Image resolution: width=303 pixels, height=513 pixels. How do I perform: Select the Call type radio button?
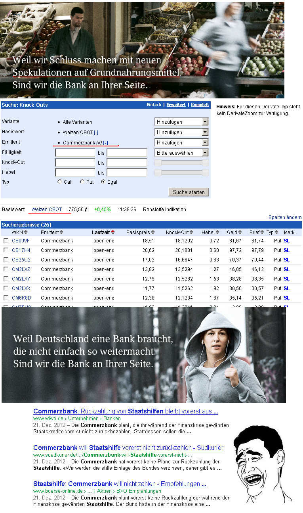[59, 182]
